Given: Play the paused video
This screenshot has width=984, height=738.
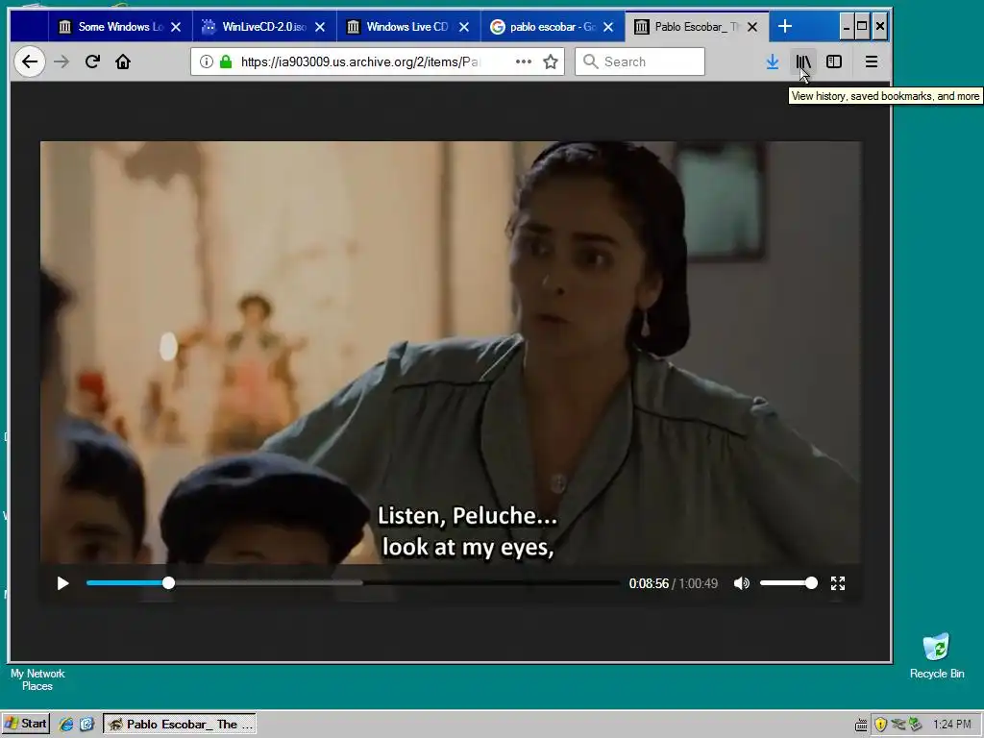Looking at the screenshot, I should pyautogui.click(x=62, y=583).
